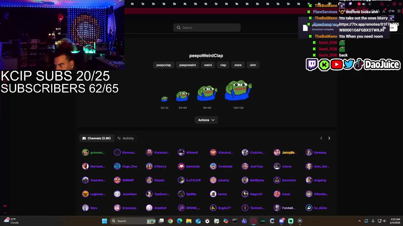Open channel Nmplol
The width and height of the screenshot is (403, 226).
pos(156,180)
